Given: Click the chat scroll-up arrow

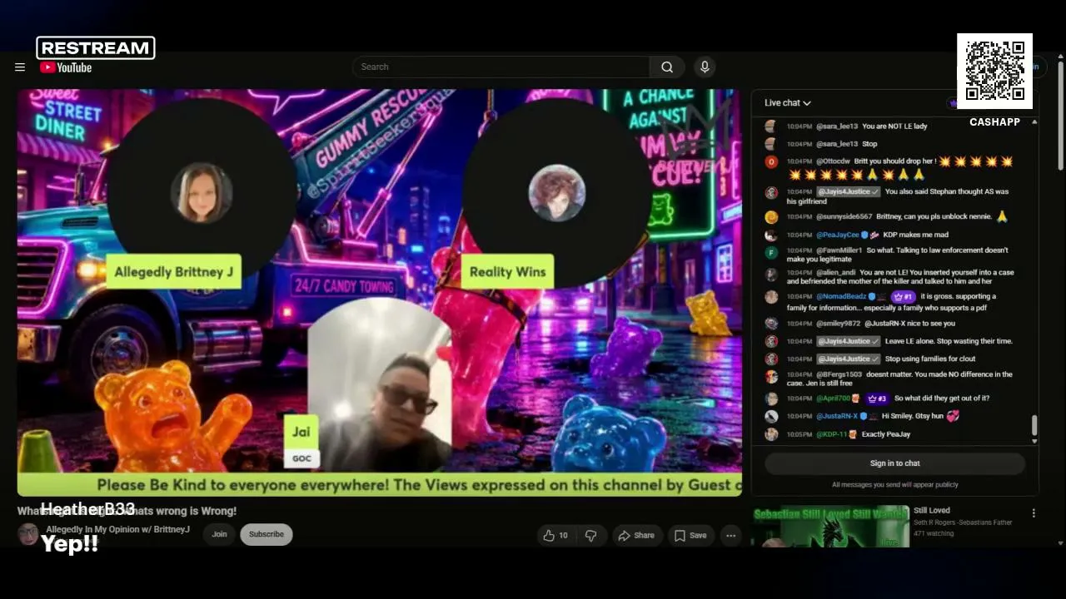Looking at the screenshot, I should click(x=1034, y=122).
